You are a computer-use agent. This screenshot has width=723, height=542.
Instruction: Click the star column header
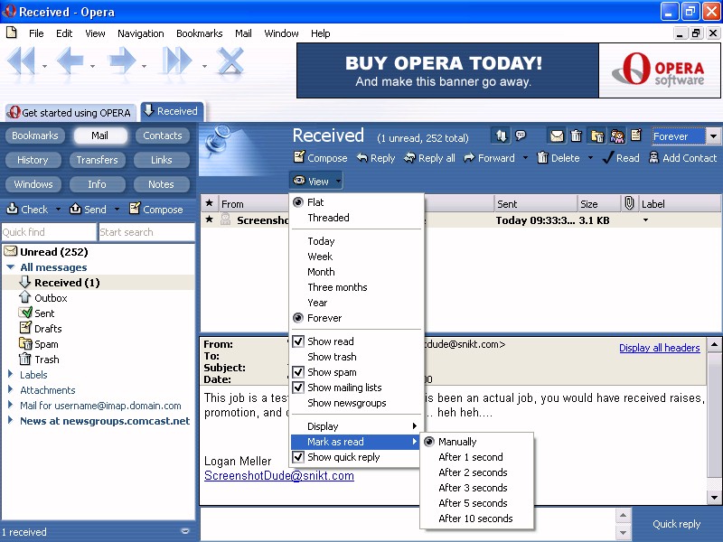point(210,203)
